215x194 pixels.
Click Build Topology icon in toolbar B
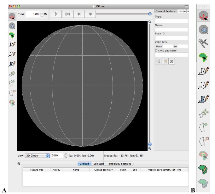click(x=203, y=170)
